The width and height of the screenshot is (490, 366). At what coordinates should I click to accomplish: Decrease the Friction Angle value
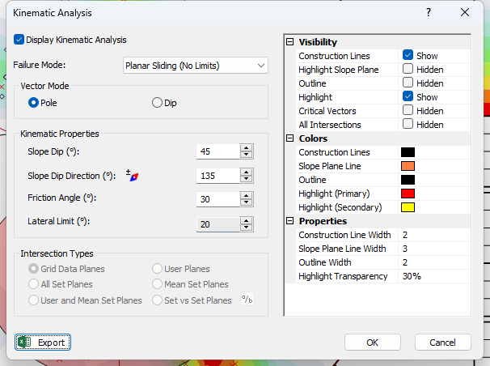tap(247, 202)
